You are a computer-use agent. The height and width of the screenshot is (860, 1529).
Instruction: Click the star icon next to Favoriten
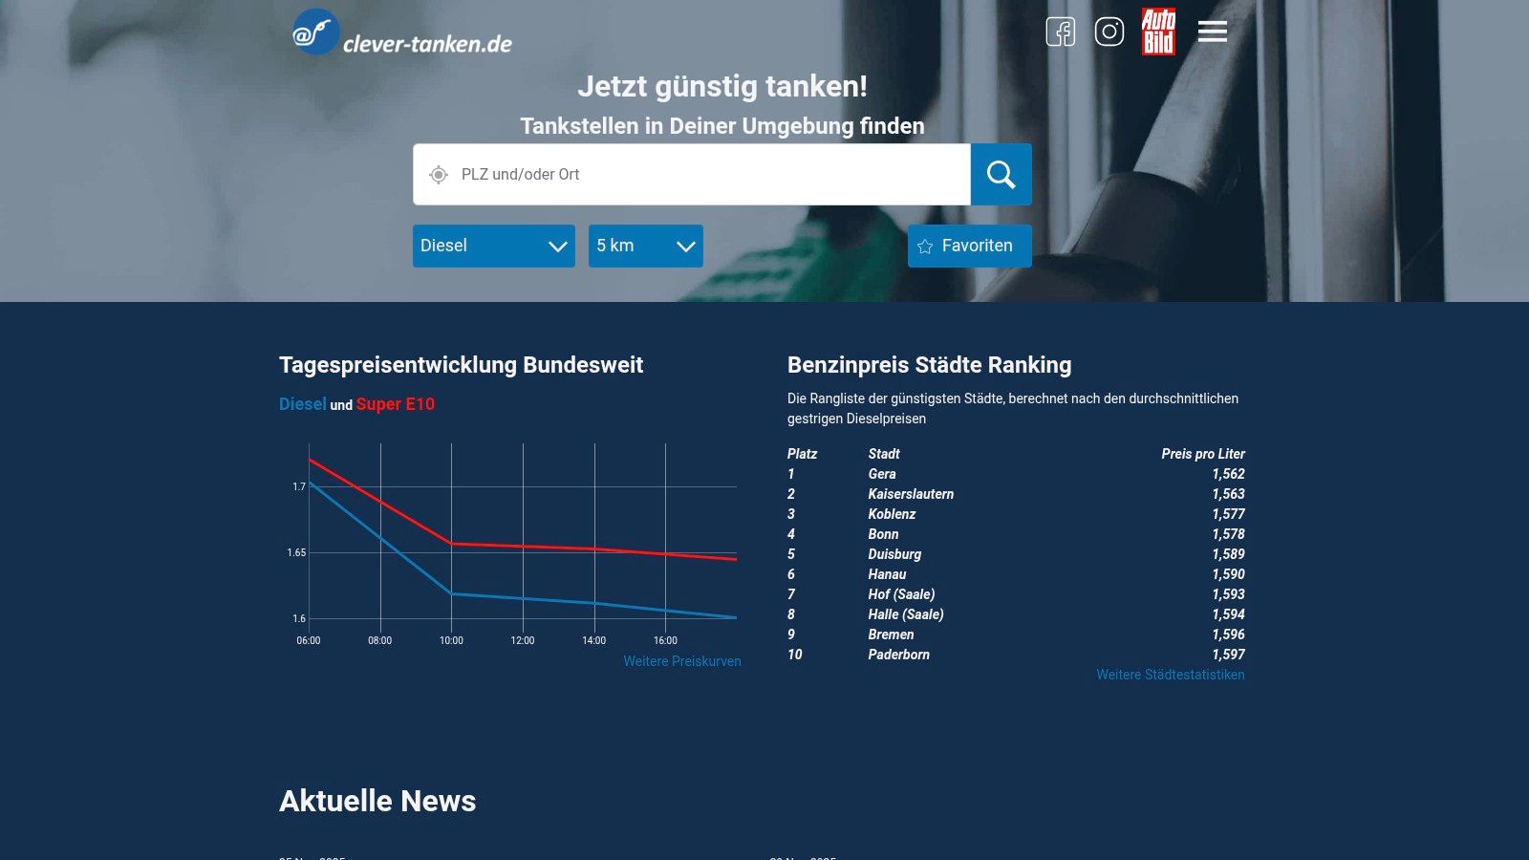pyautogui.click(x=923, y=246)
